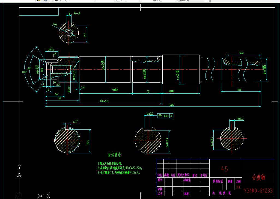Select the 审核 label in title block
This screenshot has width=280, height=199.
[160, 189]
